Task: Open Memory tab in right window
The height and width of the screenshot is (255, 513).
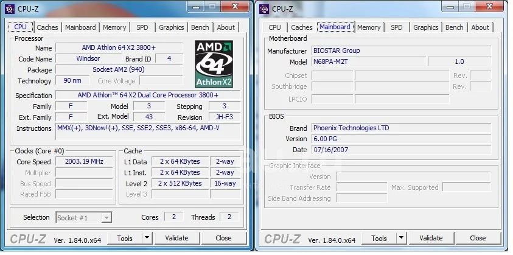Action: point(369,27)
